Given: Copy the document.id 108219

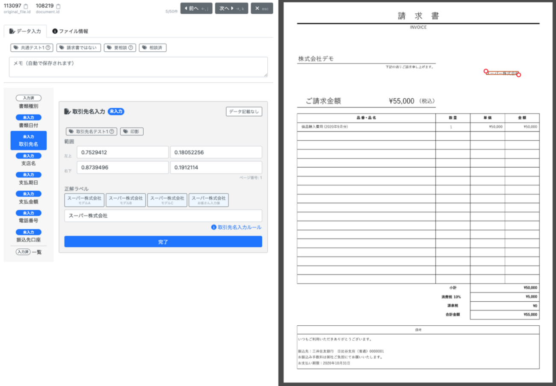Looking at the screenshot, I should pyautogui.click(x=58, y=6).
